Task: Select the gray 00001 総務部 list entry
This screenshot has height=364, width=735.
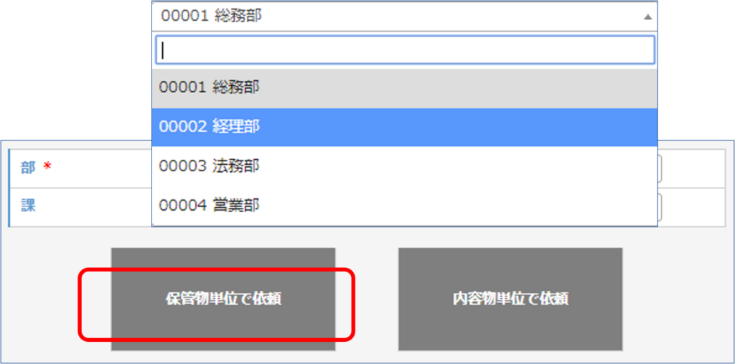Action: [405, 88]
